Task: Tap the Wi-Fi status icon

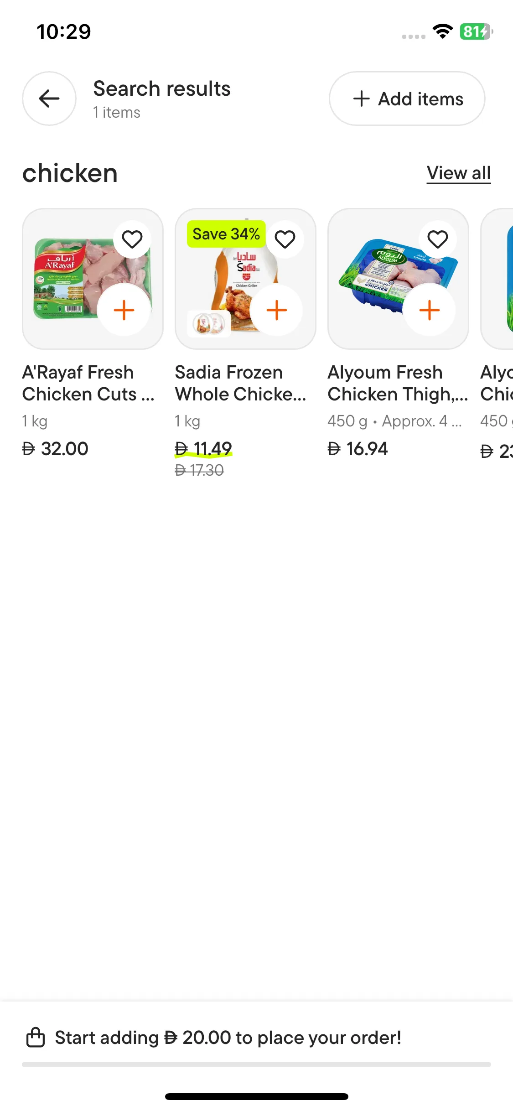Action: click(x=442, y=31)
